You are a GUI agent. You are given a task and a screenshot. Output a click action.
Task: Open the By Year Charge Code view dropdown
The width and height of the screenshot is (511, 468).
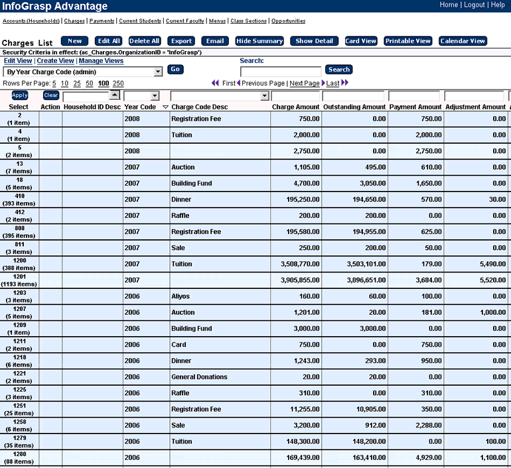click(x=158, y=72)
